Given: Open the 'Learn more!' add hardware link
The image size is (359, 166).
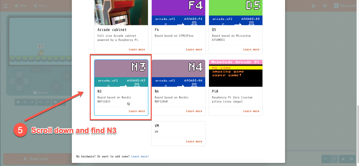Looking at the screenshot, I should point(140,156).
